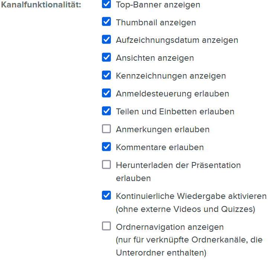The height and width of the screenshot is (260, 269).
Task: Click the 'Herunterladen der Präsentation' label text
Action: (x=178, y=165)
